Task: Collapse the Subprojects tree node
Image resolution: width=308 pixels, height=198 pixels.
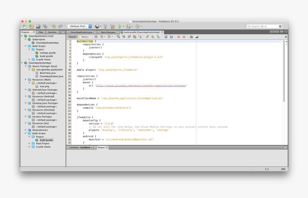Action: pos(25,39)
